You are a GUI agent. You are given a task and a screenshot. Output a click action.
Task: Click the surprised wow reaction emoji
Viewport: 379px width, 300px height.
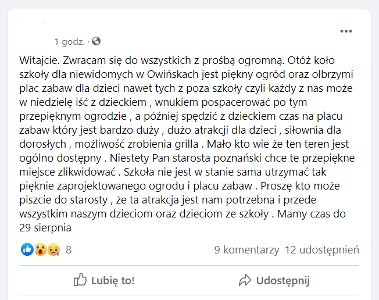(x=40, y=249)
